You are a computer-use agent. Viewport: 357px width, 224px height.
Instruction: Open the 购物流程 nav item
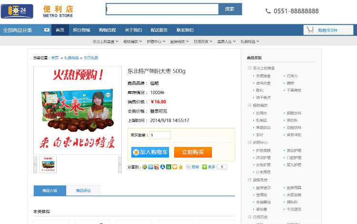pyautogui.click(x=108, y=30)
